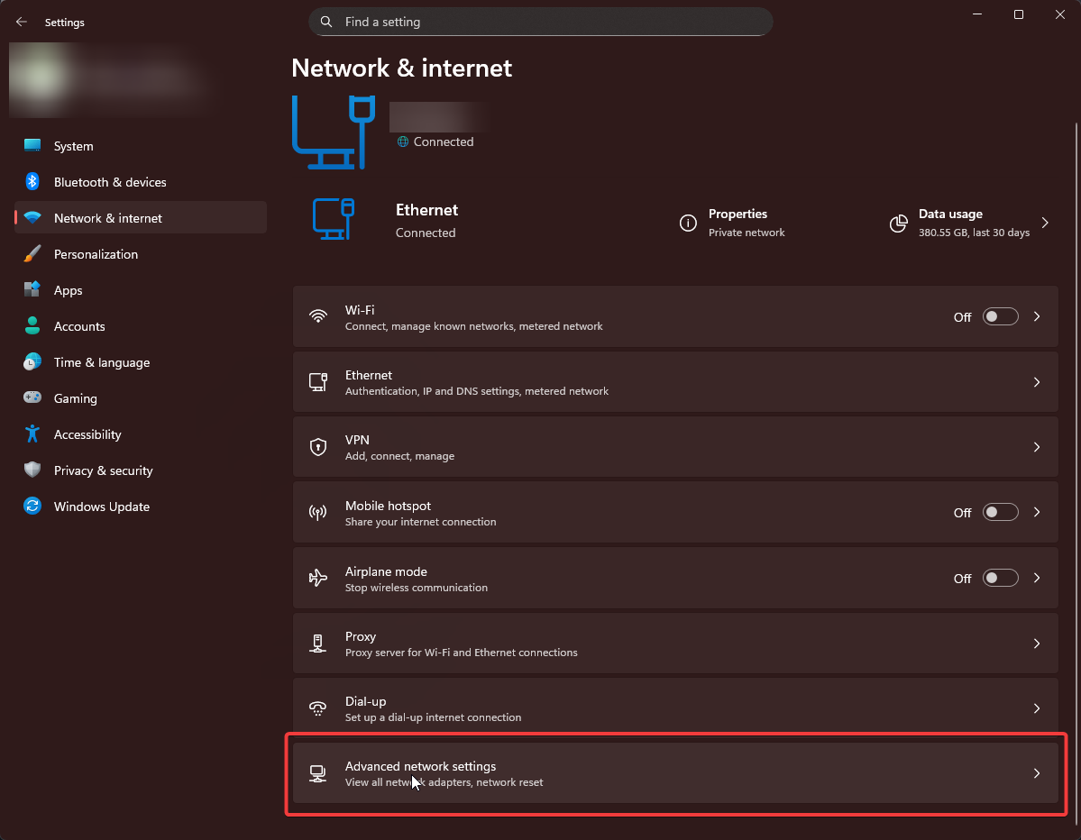Toggle Wi-Fi on

pyautogui.click(x=1000, y=316)
